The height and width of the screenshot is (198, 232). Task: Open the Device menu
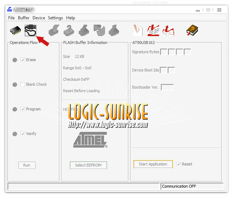pos(39,18)
